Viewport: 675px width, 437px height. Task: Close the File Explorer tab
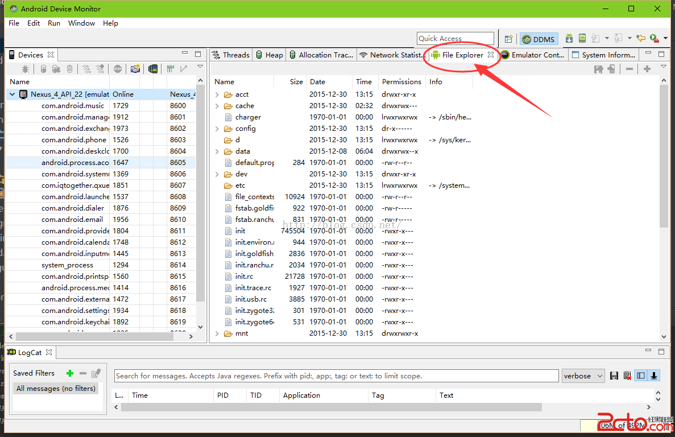coord(491,55)
